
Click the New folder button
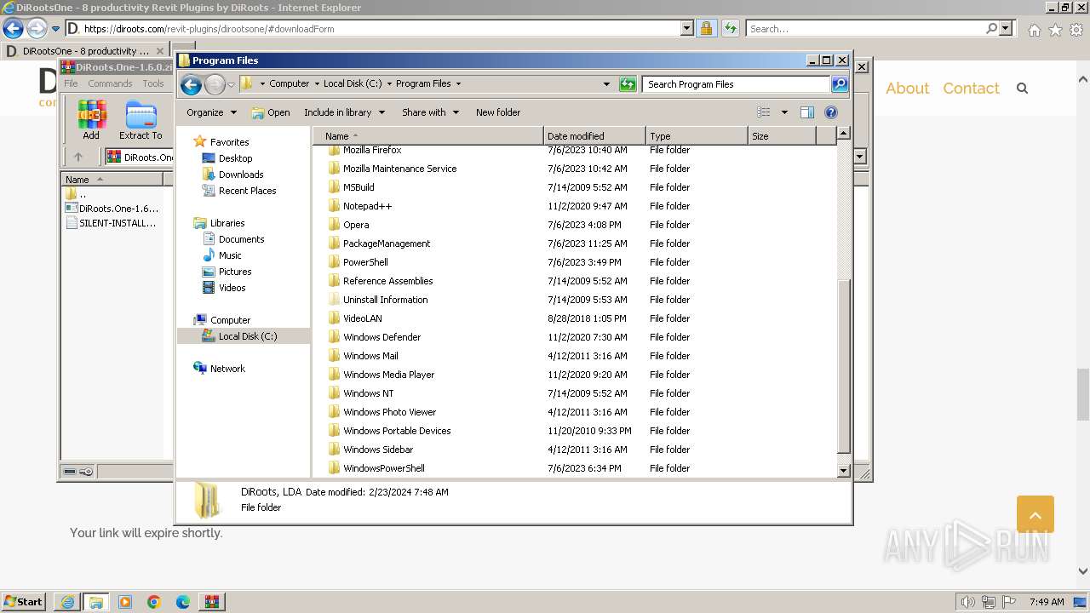498,112
